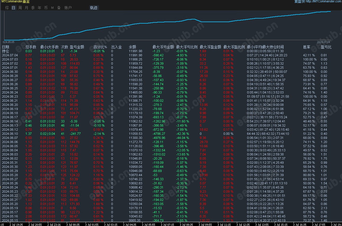Click the 盈亏比 column header
Image resolution: width=342 pixels, height=226 pixels.
pos(326,47)
